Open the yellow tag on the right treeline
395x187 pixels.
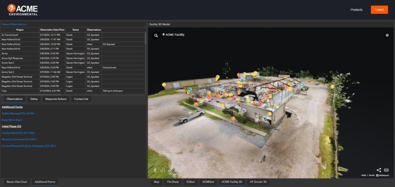click(332, 86)
